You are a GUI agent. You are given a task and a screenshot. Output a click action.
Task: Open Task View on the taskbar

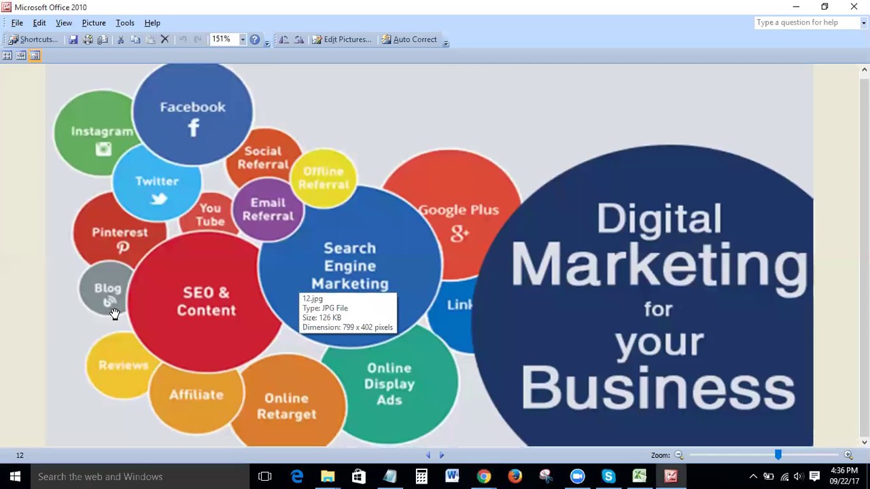[265, 477]
